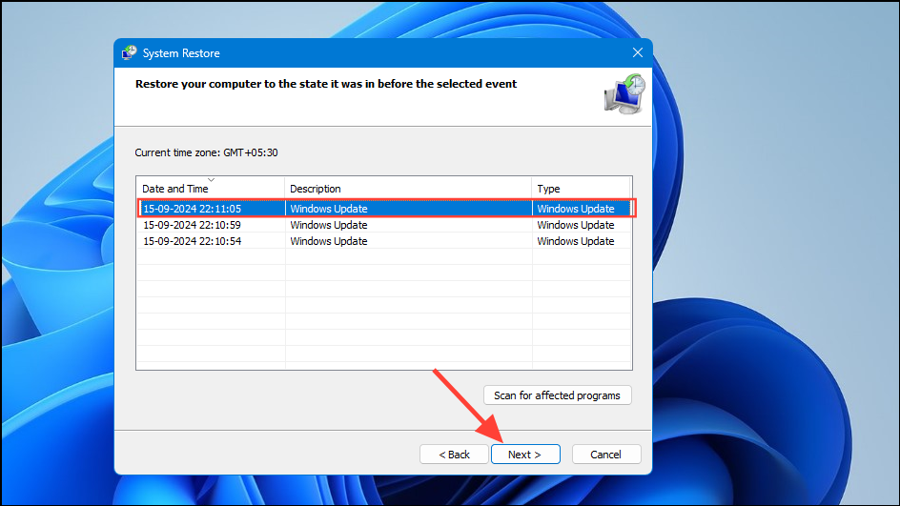Click Type cell in the 22:10:59 row

581,225
